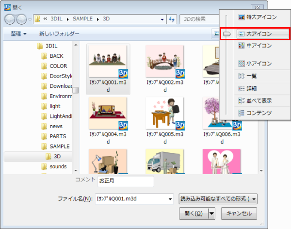The image size is (291, 229).
Task: Close the 開く dialog window
Action: pos(257,7)
